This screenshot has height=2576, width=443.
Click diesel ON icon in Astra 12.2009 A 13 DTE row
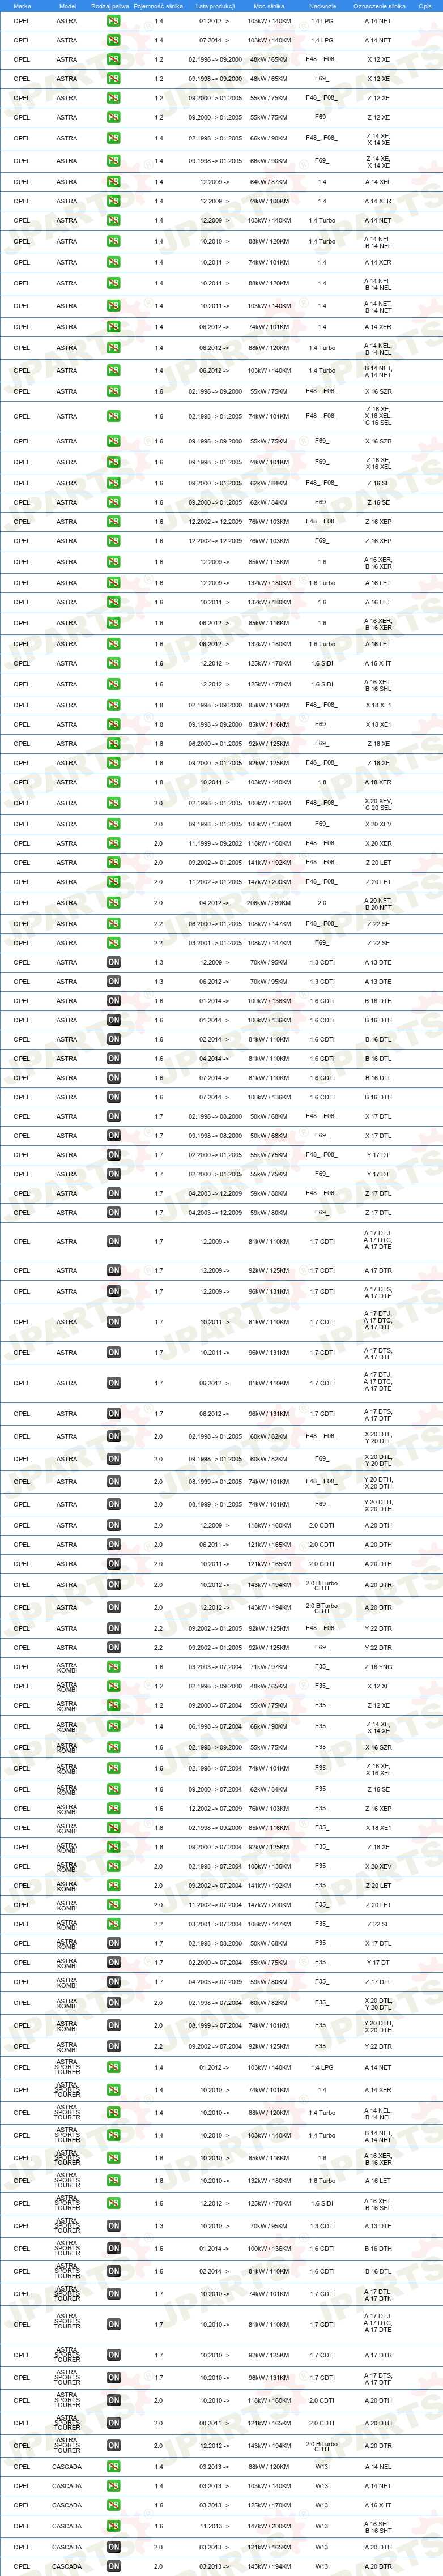113,962
